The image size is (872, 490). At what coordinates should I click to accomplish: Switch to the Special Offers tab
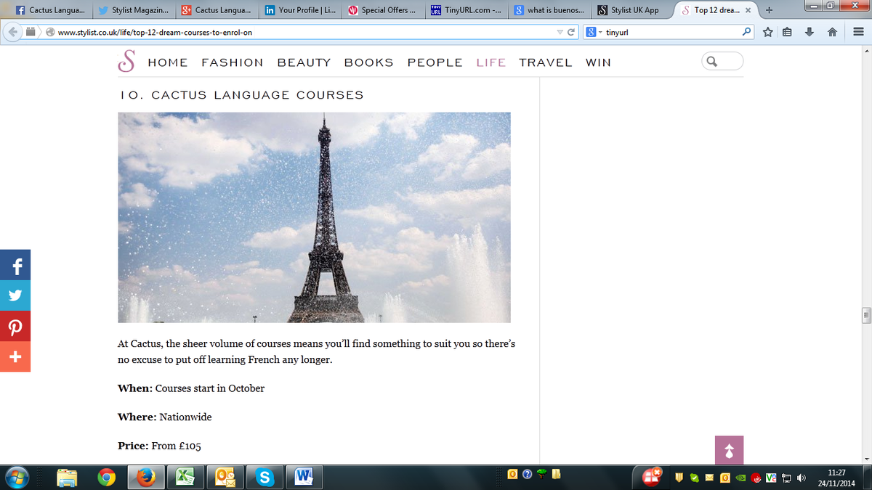coord(383,10)
